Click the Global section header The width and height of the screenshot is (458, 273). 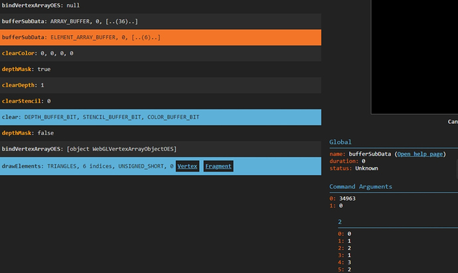pyautogui.click(x=341, y=142)
